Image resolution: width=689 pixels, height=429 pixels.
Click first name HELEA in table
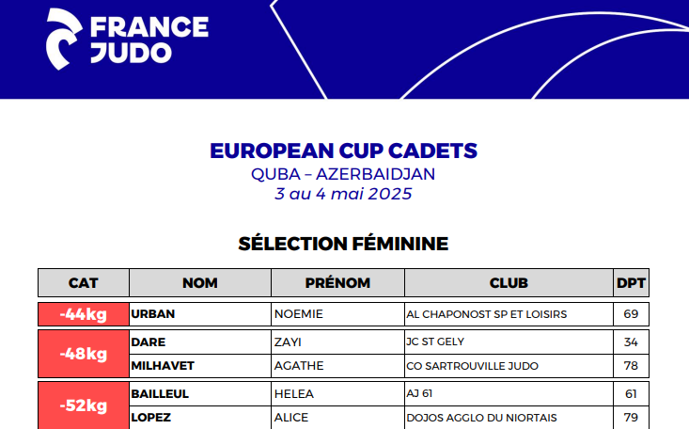pos(294,394)
